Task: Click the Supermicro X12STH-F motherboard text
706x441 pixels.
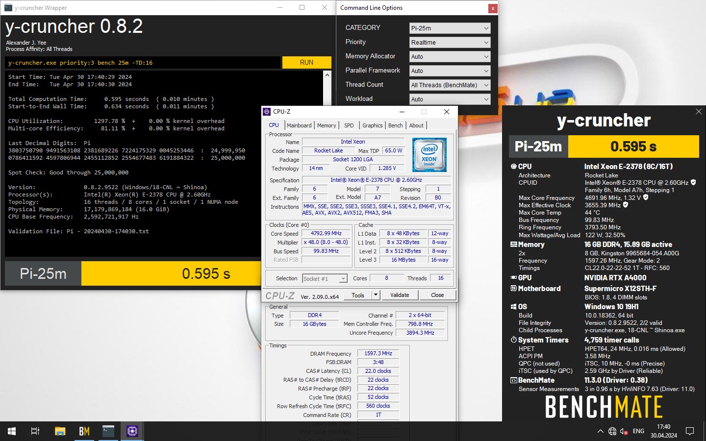Action: (x=620, y=289)
